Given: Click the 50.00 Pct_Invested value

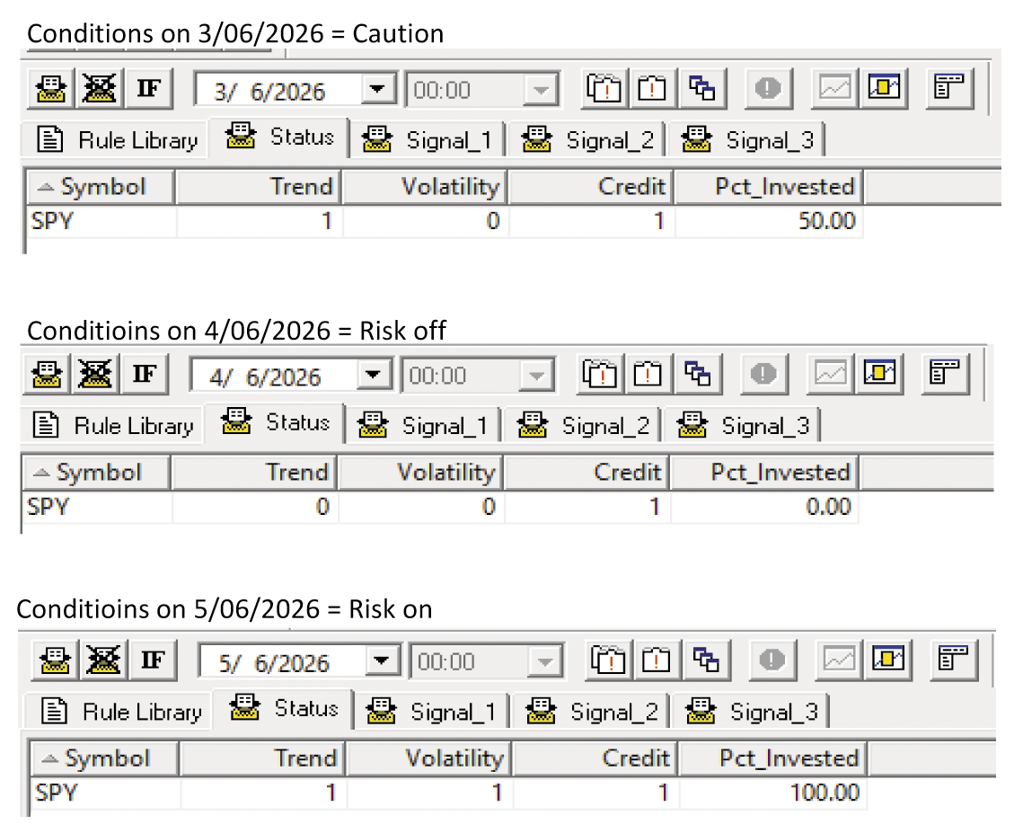Looking at the screenshot, I should (x=826, y=221).
